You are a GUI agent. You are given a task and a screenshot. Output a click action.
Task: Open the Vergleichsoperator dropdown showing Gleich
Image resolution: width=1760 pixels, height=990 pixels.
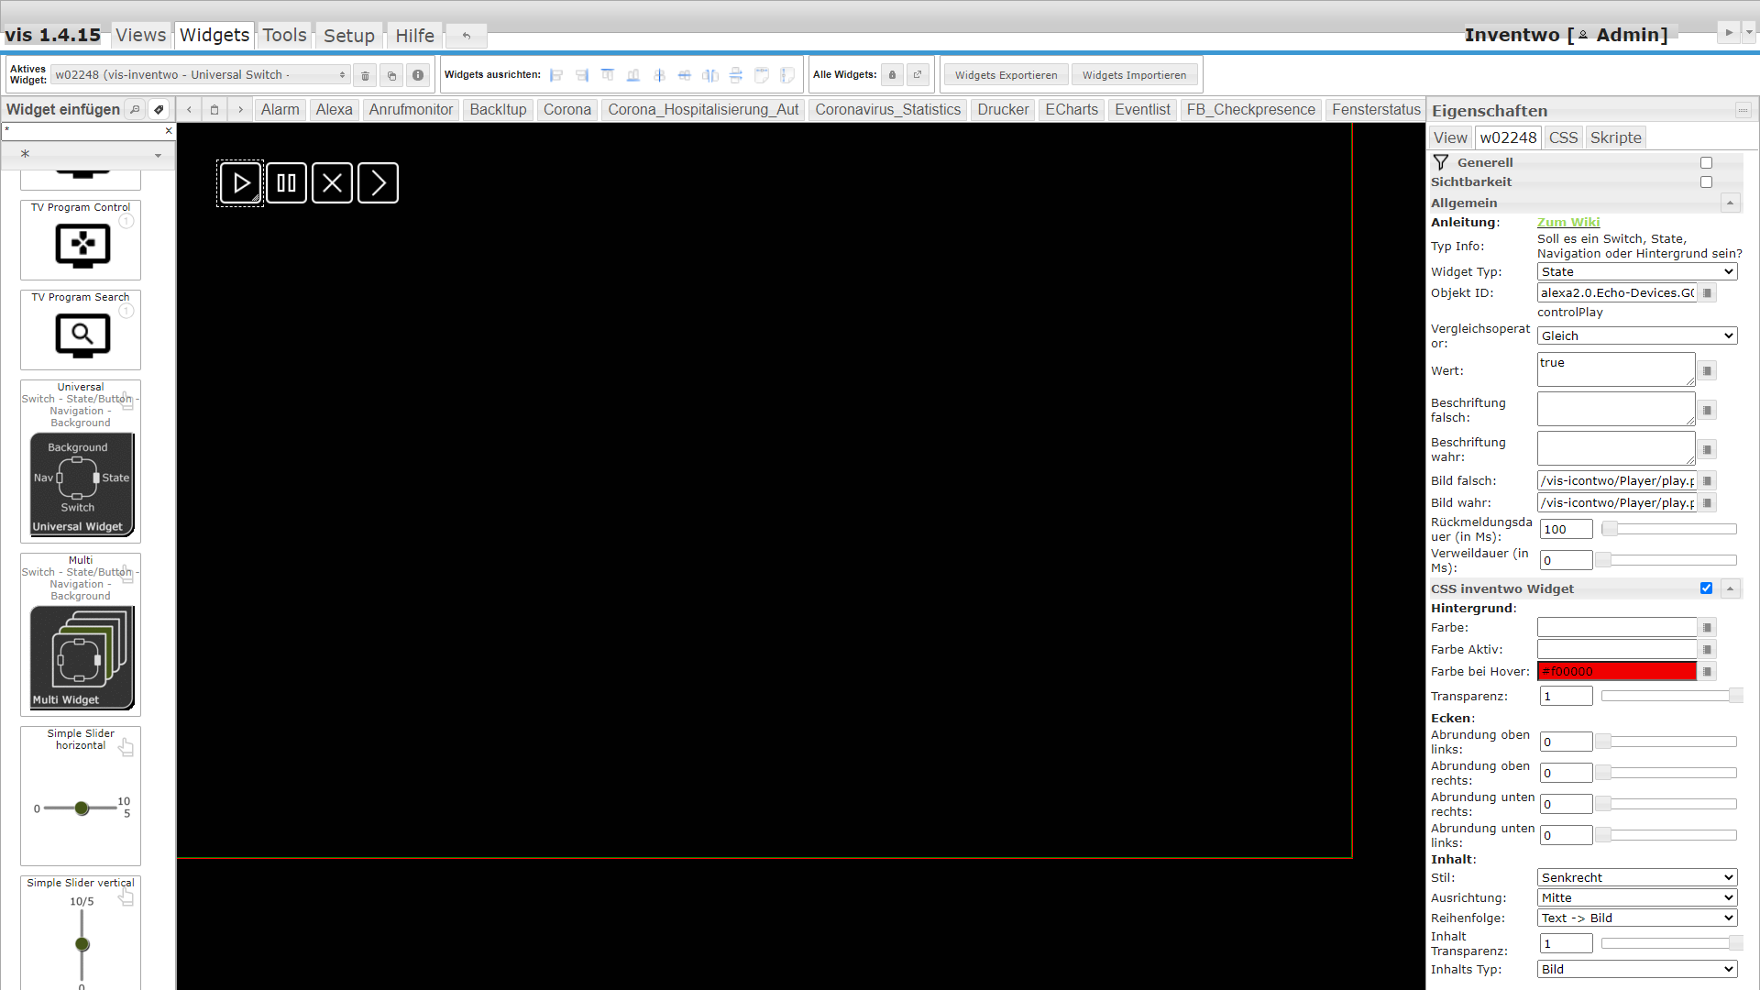1636,335
